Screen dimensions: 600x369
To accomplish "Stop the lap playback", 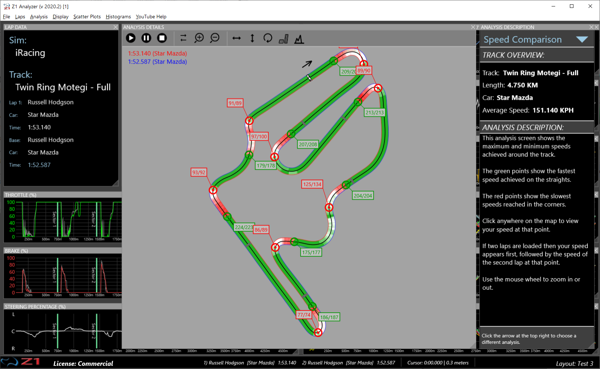I will coord(162,38).
